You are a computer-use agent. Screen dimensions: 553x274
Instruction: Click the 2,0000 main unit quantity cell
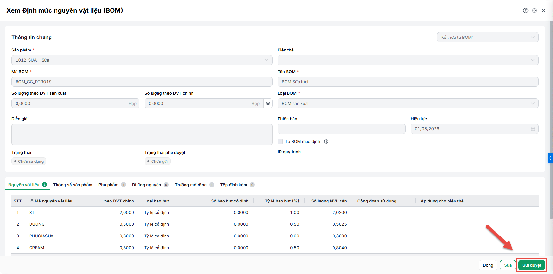(x=127, y=212)
